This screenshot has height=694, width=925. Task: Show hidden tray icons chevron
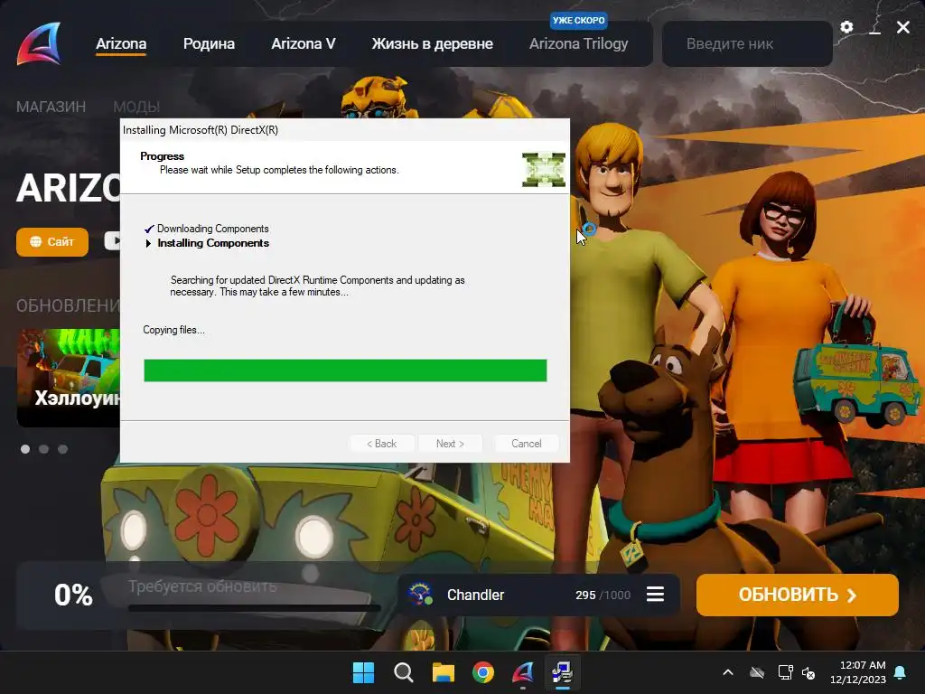point(728,672)
